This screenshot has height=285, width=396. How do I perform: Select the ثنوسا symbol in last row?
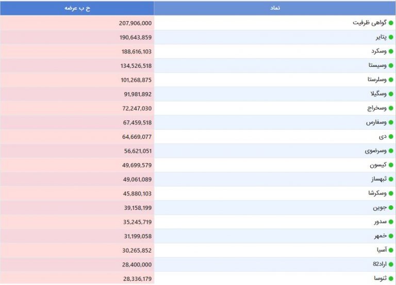tap(381, 278)
